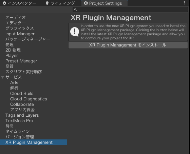Open 物理 settings

pyautogui.click(x=9, y=44)
